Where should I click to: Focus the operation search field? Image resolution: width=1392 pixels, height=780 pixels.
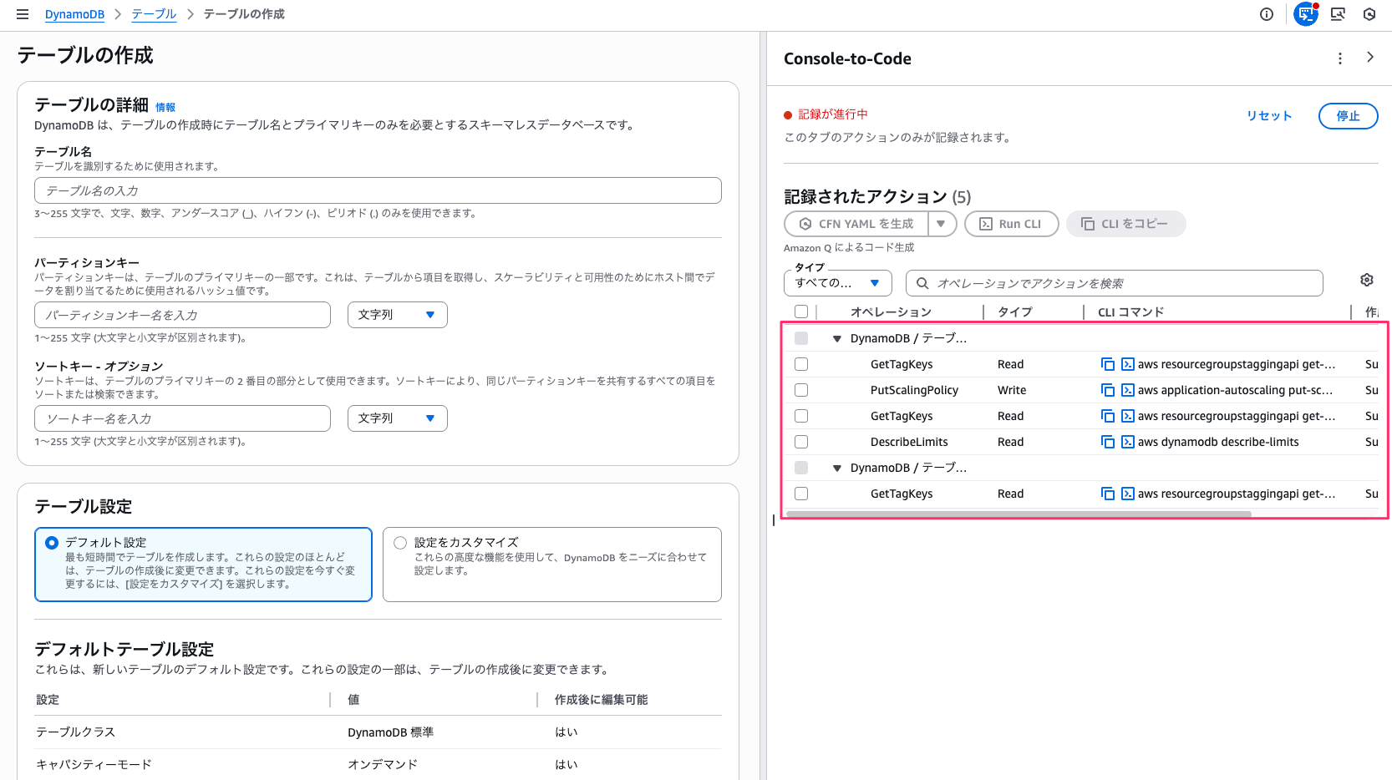(x=1115, y=283)
